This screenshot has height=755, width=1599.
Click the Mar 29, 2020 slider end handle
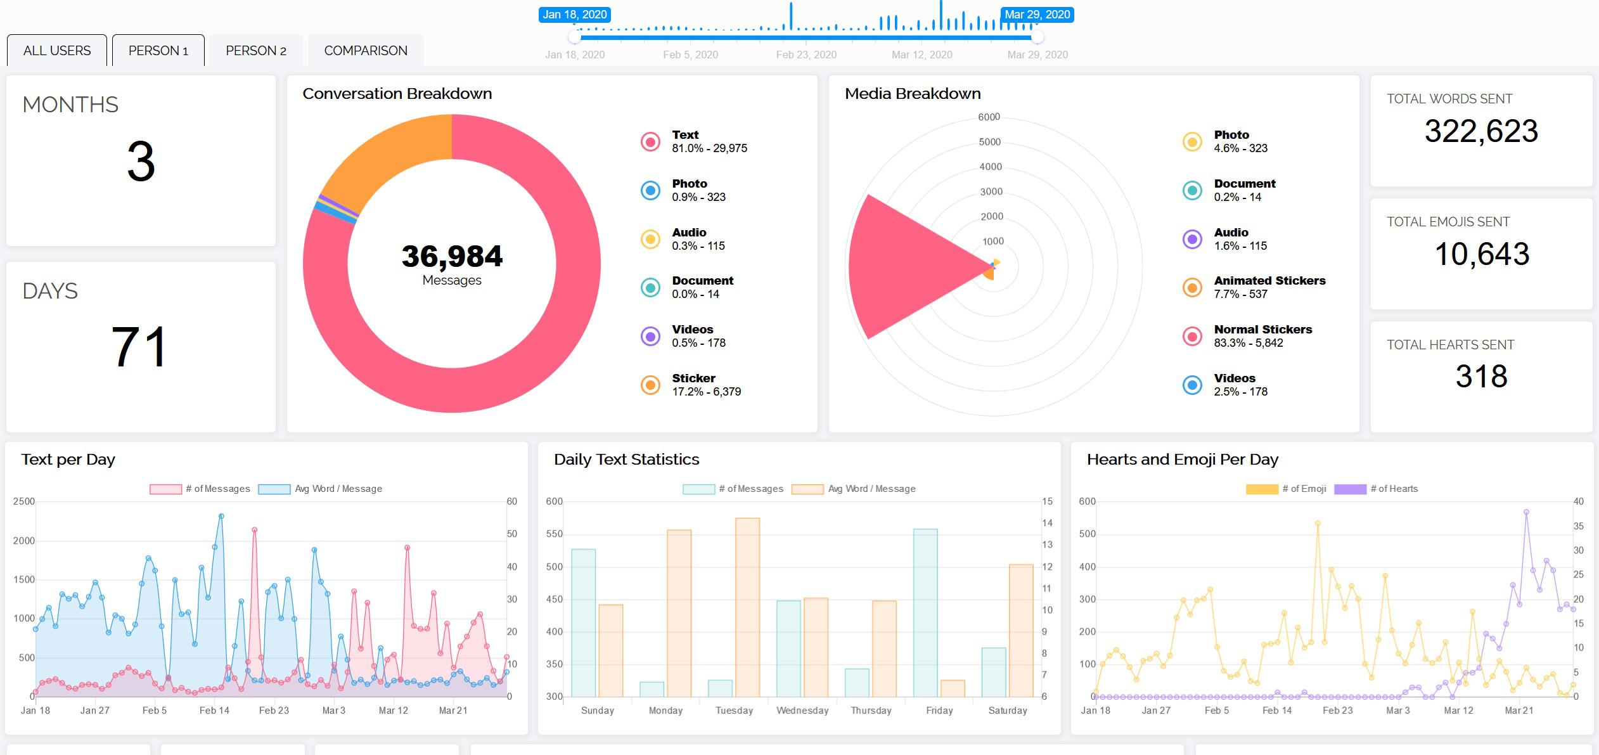pyautogui.click(x=1037, y=37)
